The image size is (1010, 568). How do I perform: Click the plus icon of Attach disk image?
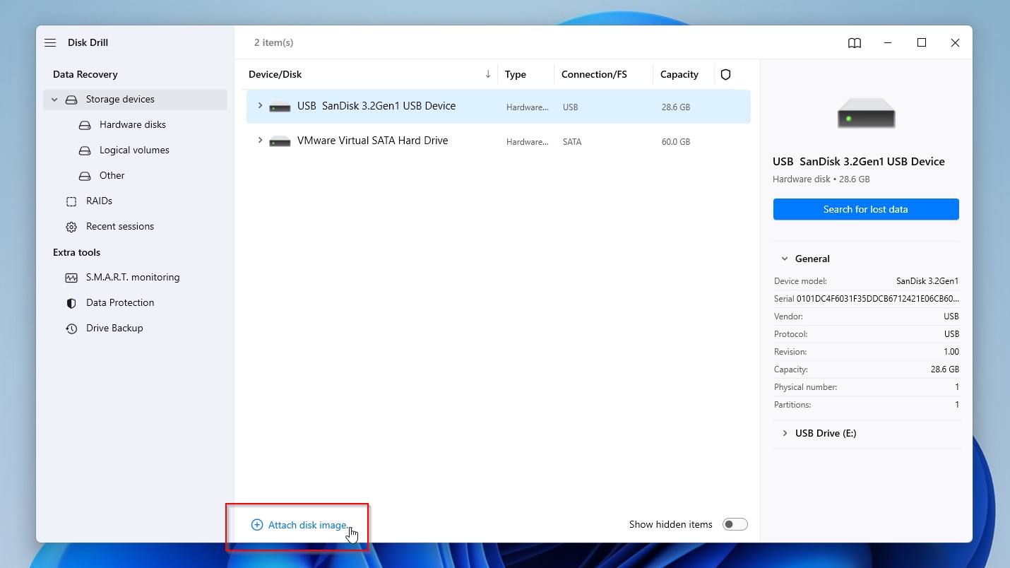point(257,525)
